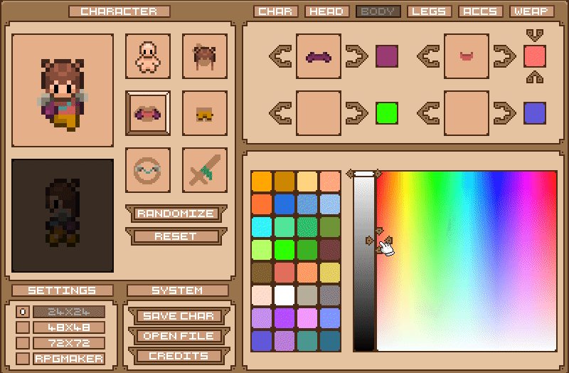Click the RESET button
569x373 pixels.
[x=176, y=236]
